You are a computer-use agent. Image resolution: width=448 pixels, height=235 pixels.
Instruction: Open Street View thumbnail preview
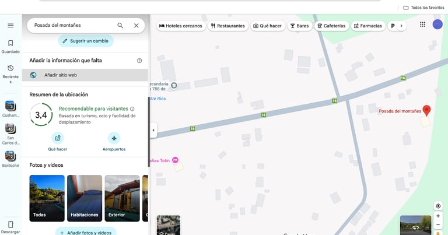415,225
